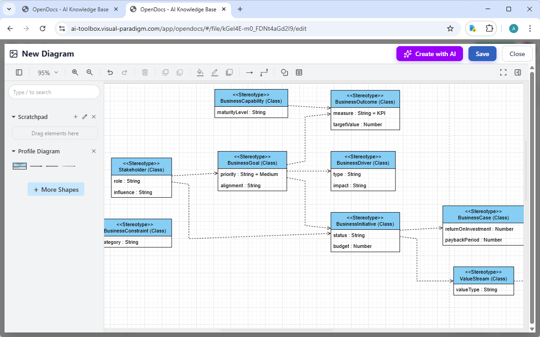Collapse the right panel using its toggle icon
540x337 pixels.
pos(518,72)
